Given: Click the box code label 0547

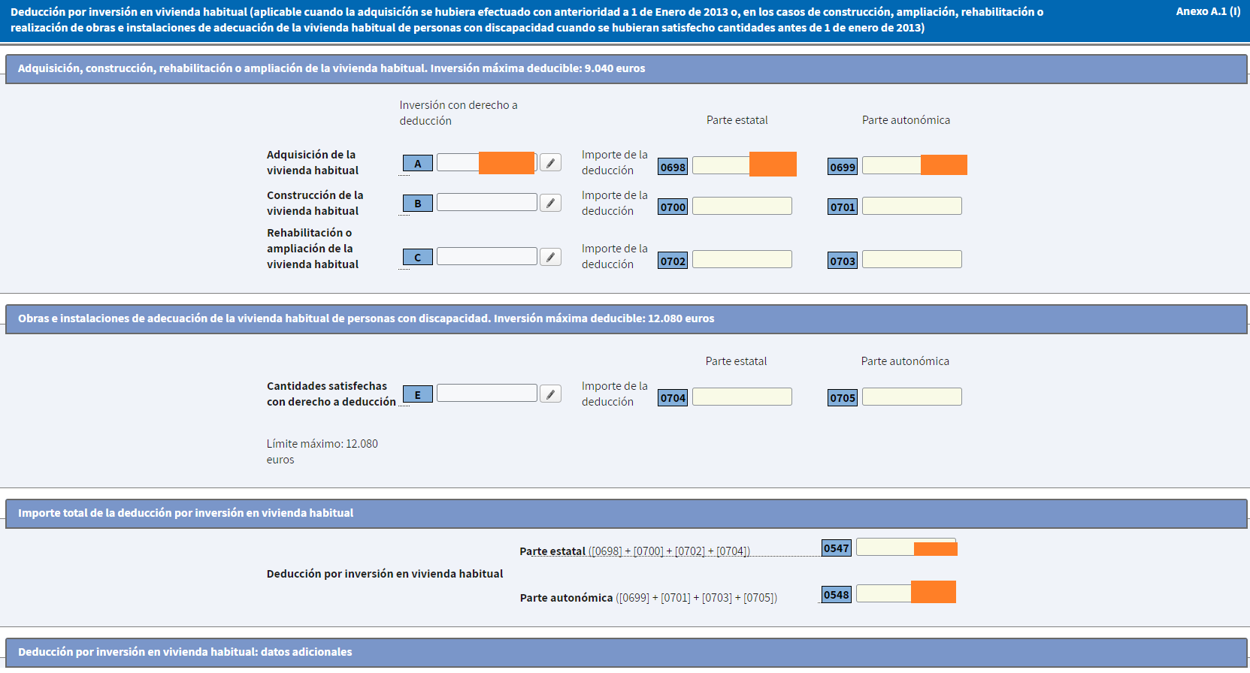Looking at the screenshot, I should tap(836, 548).
